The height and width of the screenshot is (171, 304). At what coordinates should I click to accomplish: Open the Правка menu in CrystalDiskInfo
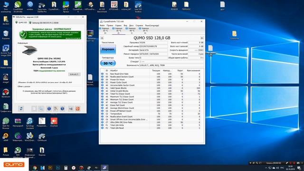(x=110, y=25)
